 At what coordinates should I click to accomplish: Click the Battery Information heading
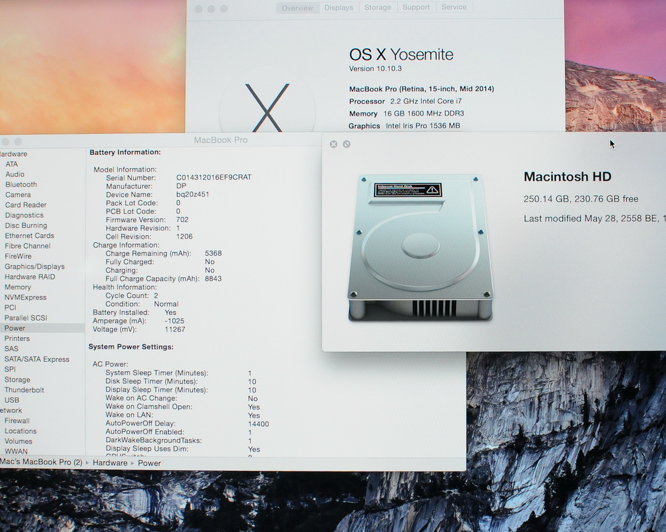click(125, 152)
